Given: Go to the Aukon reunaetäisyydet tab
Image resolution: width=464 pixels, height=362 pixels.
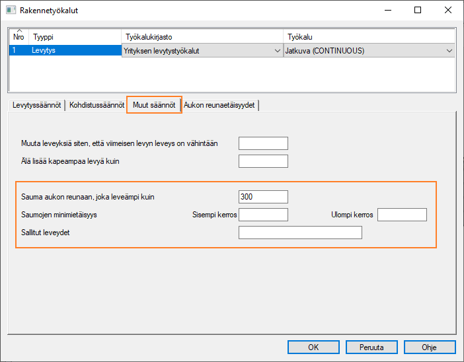Looking at the screenshot, I should (220, 105).
